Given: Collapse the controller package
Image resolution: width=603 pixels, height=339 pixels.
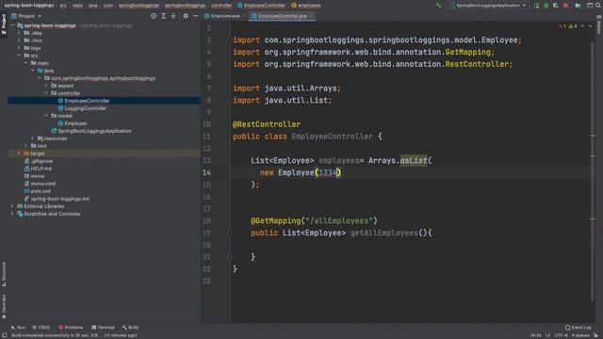Looking at the screenshot, I should point(46,93).
